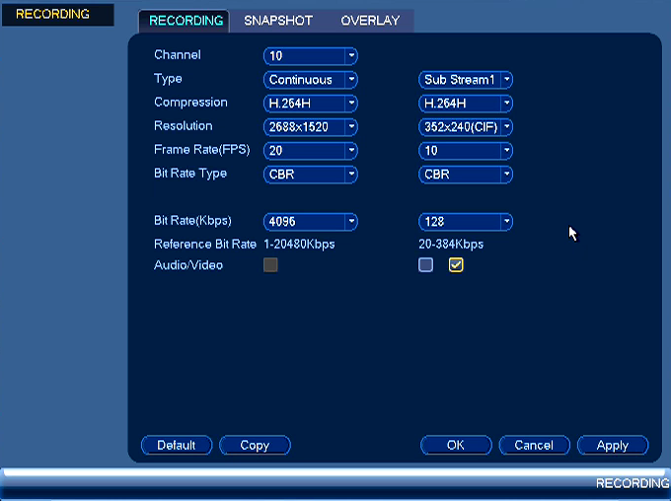Switch to the SNAPSHOT tab

coord(278,21)
